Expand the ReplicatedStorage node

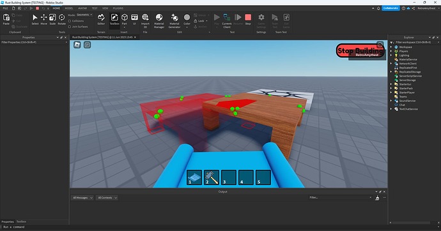(x=391, y=72)
